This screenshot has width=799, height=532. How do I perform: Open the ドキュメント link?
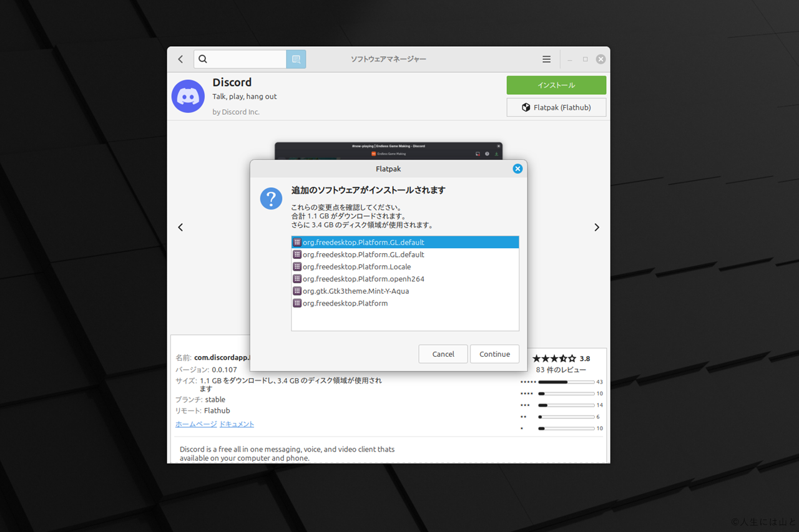pos(237,424)
